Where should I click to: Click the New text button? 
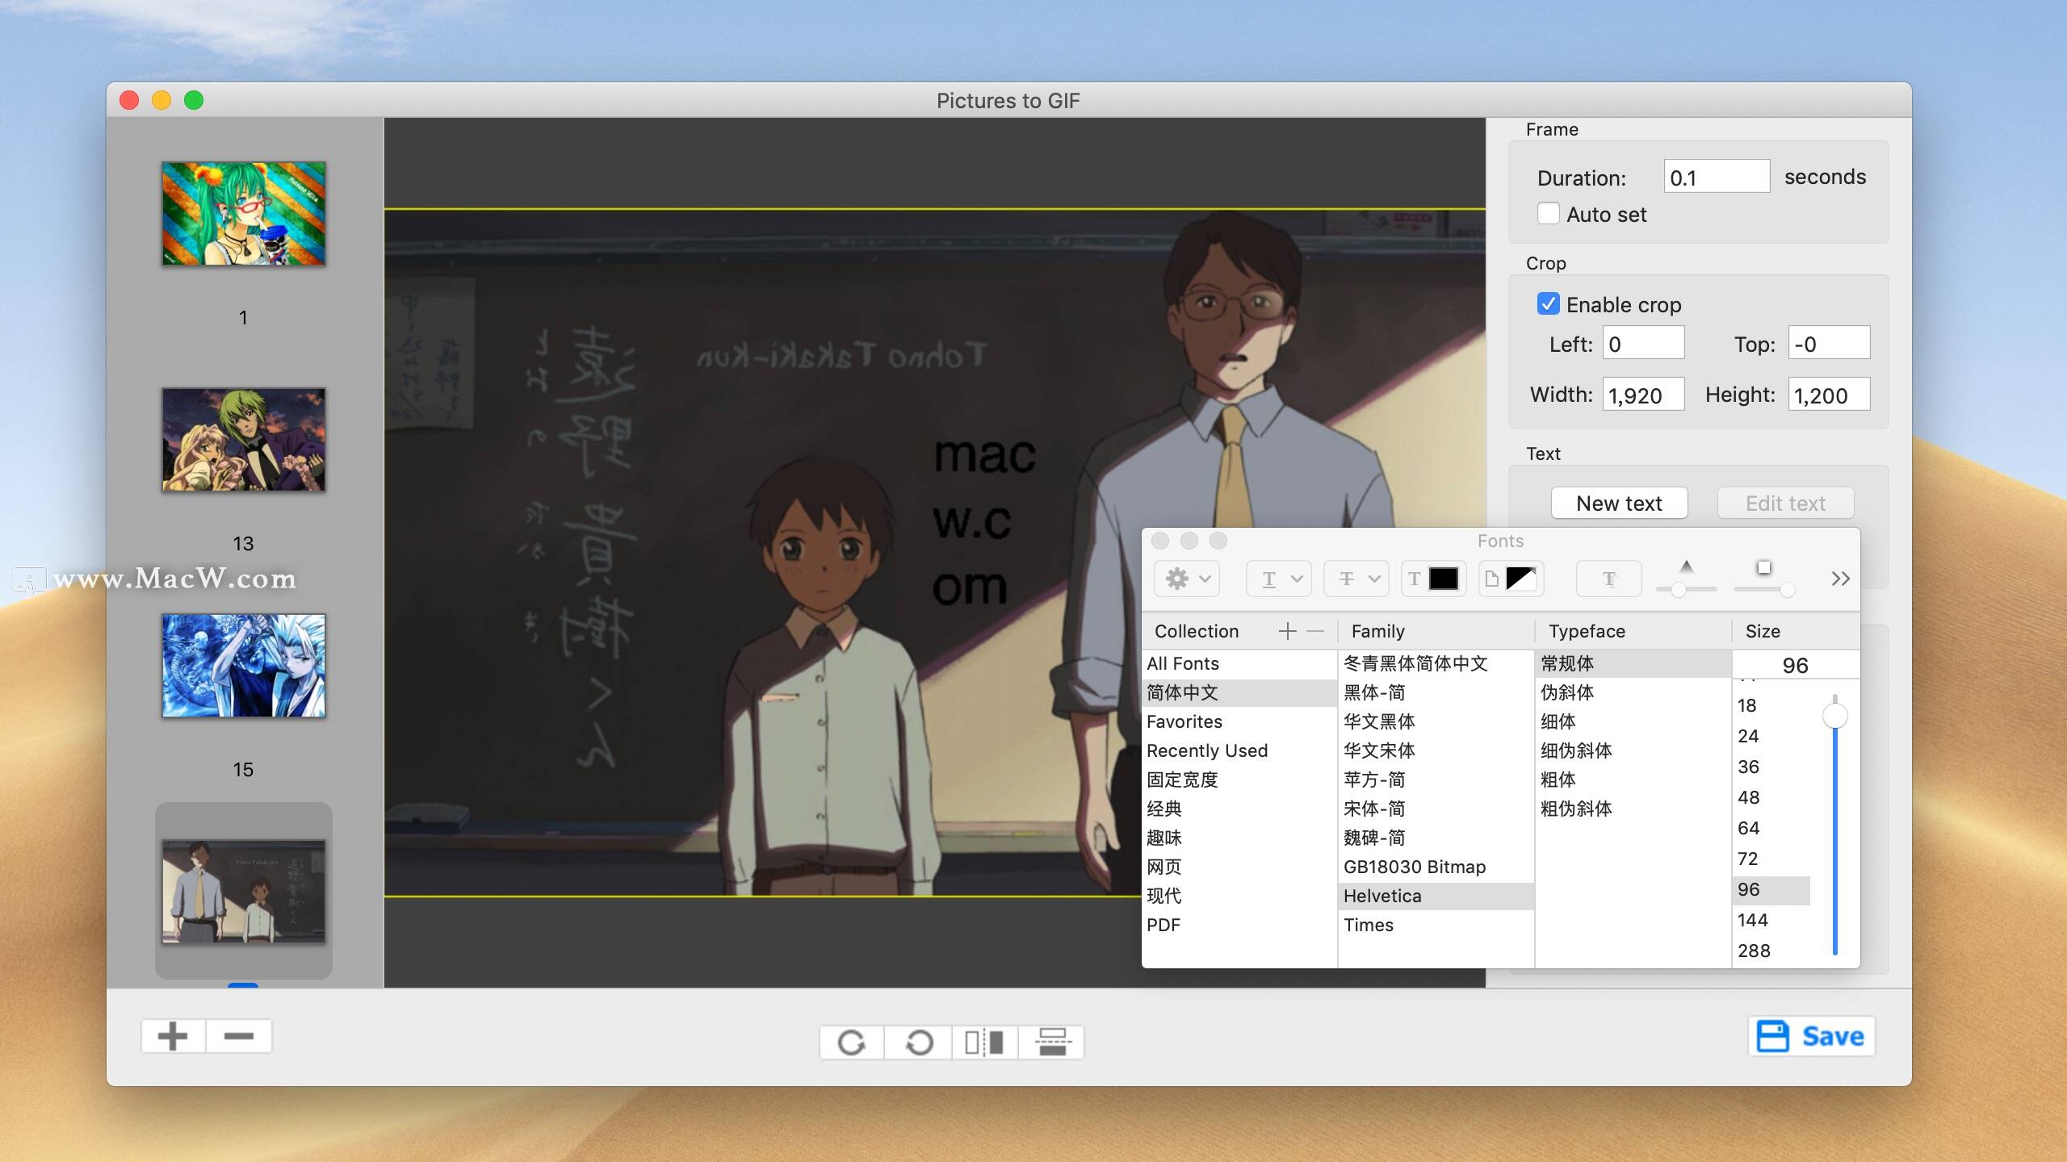point(1619,503)
